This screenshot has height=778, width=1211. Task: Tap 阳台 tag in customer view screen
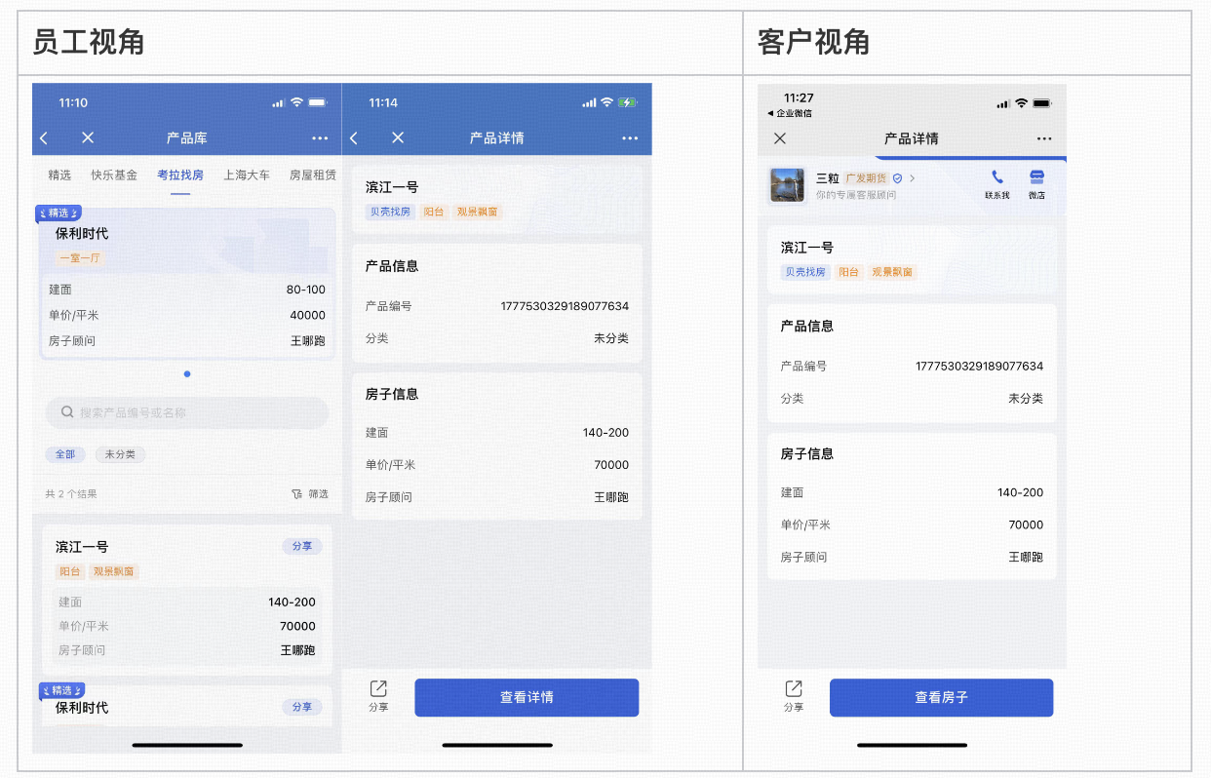click(x=849, y=272)
